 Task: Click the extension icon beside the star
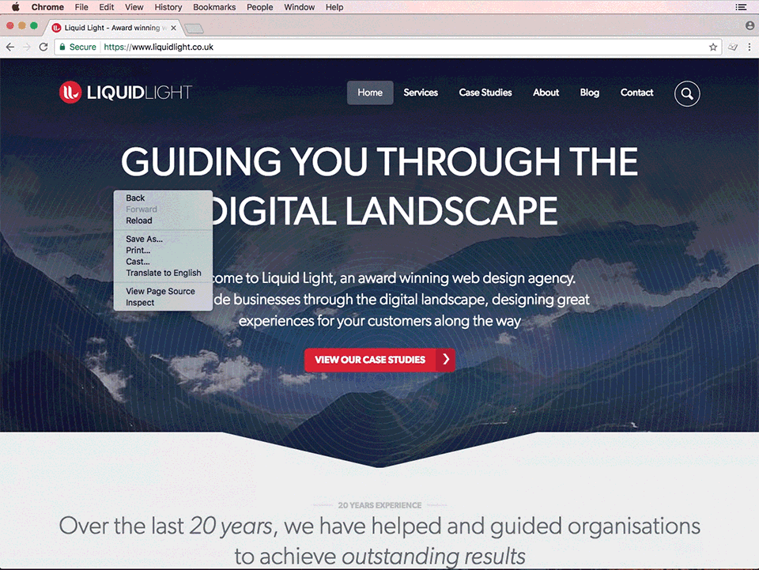733,47
